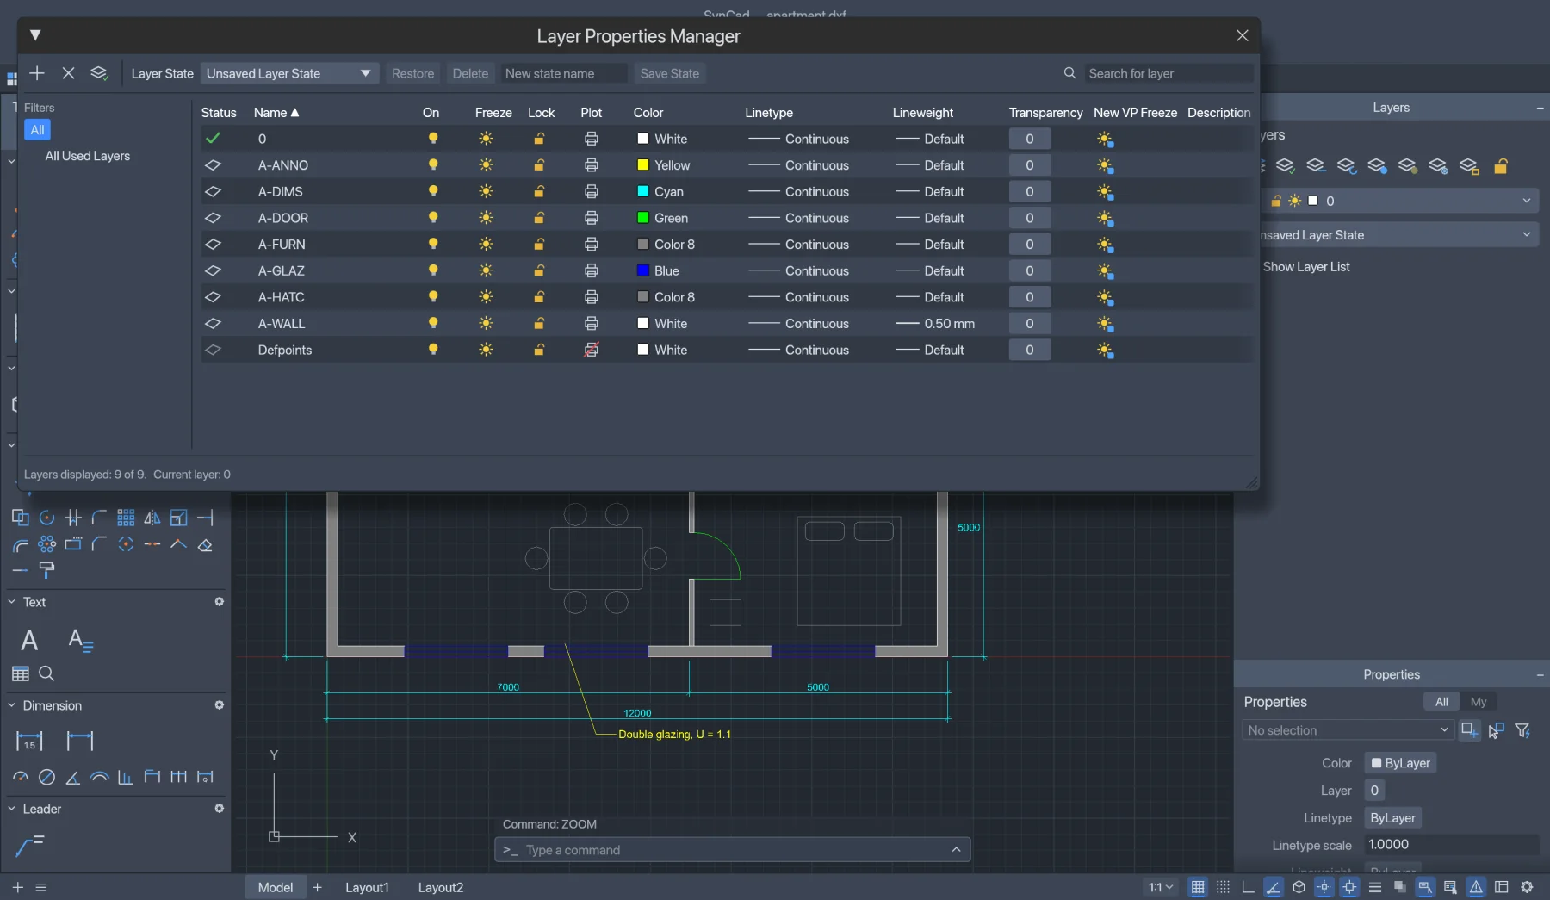Switch to the Layout2 tab
Viewport: 1550px width, 900px height.
(441, 887)
